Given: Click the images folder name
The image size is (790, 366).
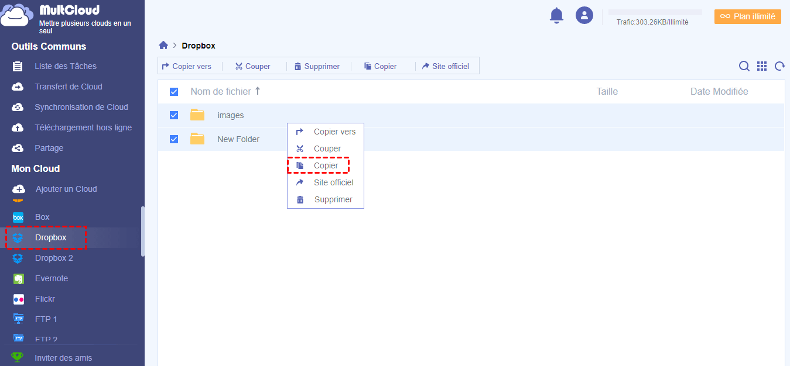Looking at the screenshot, I should (231, 115).
